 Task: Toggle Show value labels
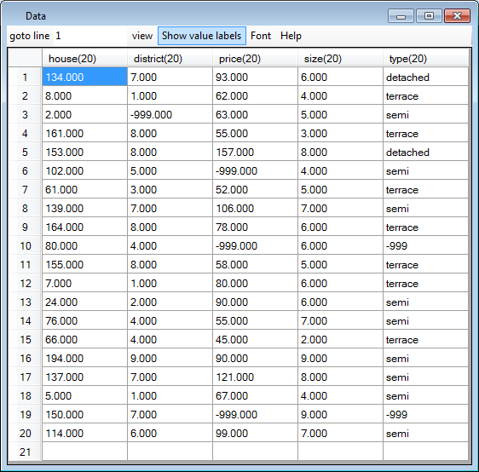click(202, 36)
